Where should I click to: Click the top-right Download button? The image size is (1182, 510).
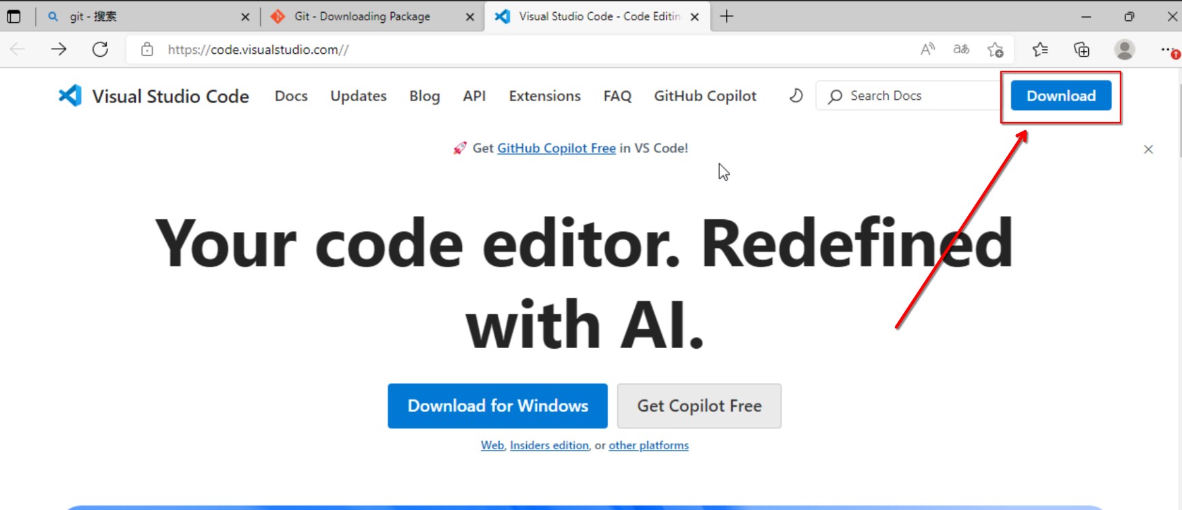1061,96
